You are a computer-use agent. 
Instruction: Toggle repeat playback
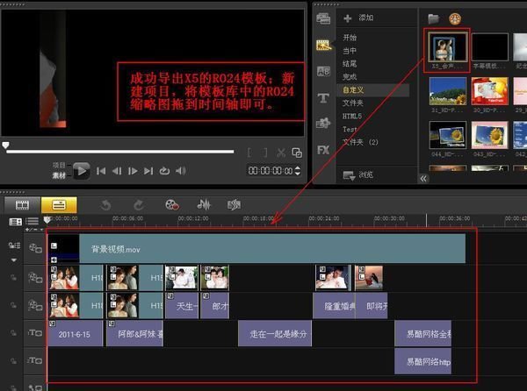[x=164, y=171]
